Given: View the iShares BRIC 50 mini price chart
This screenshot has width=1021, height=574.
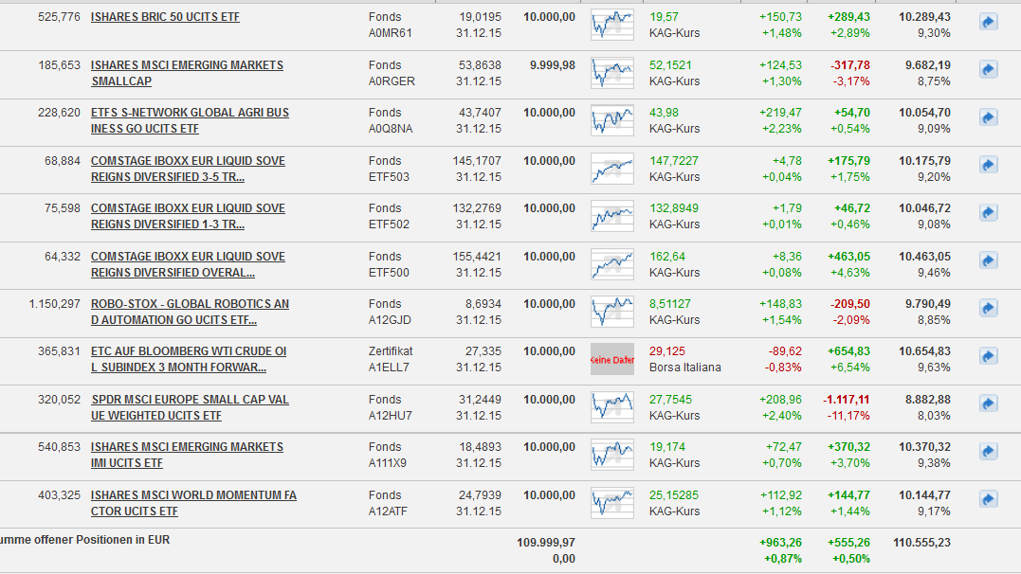Looking at the screenshot, I should 611,25.
